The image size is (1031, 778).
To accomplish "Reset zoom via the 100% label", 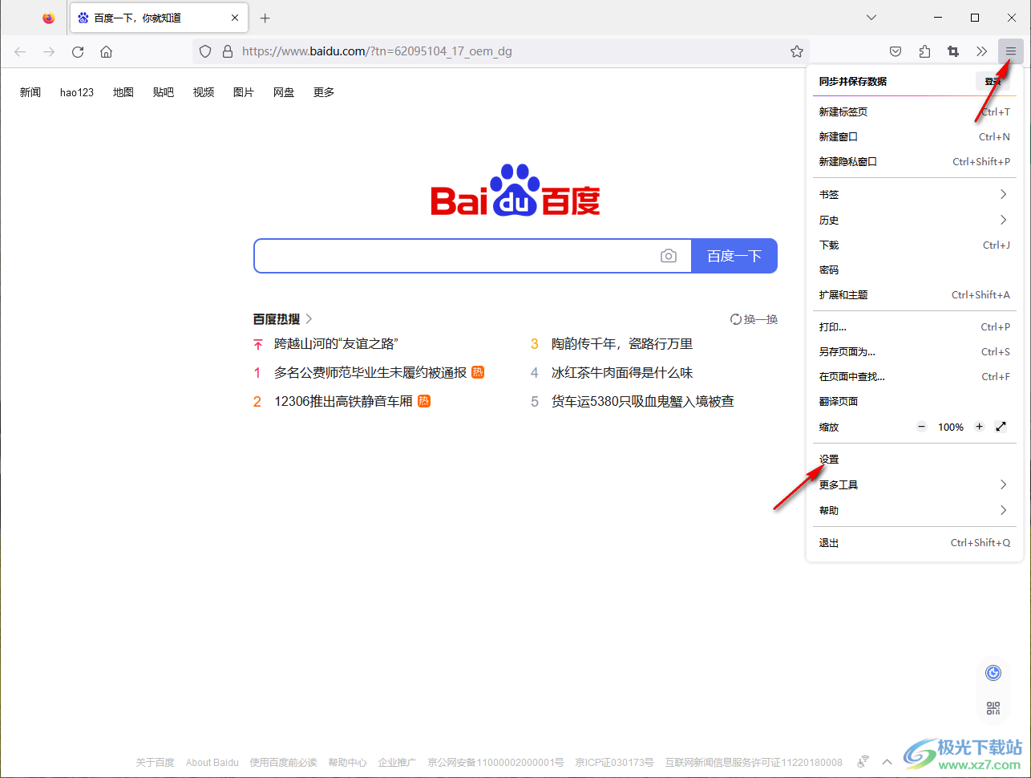I will [x=951, y=427].
